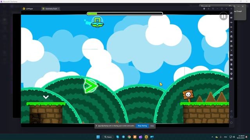
Task: Switch the input language indicator
Action: pyautogui.click(x=225, y=137)
